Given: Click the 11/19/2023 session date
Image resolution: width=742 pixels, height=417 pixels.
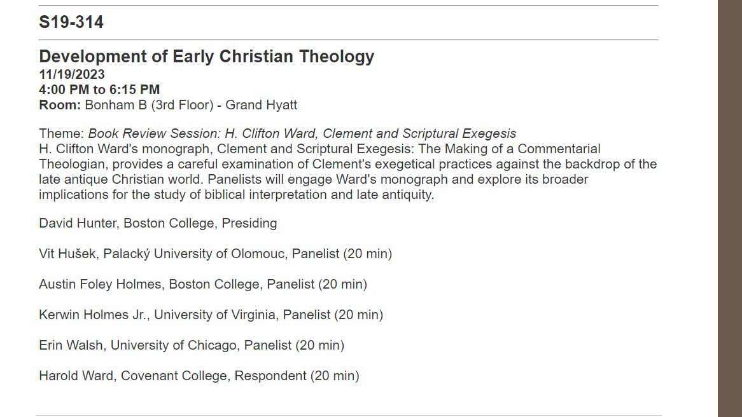Looking at the screenshot, I should tap(72, 74).
